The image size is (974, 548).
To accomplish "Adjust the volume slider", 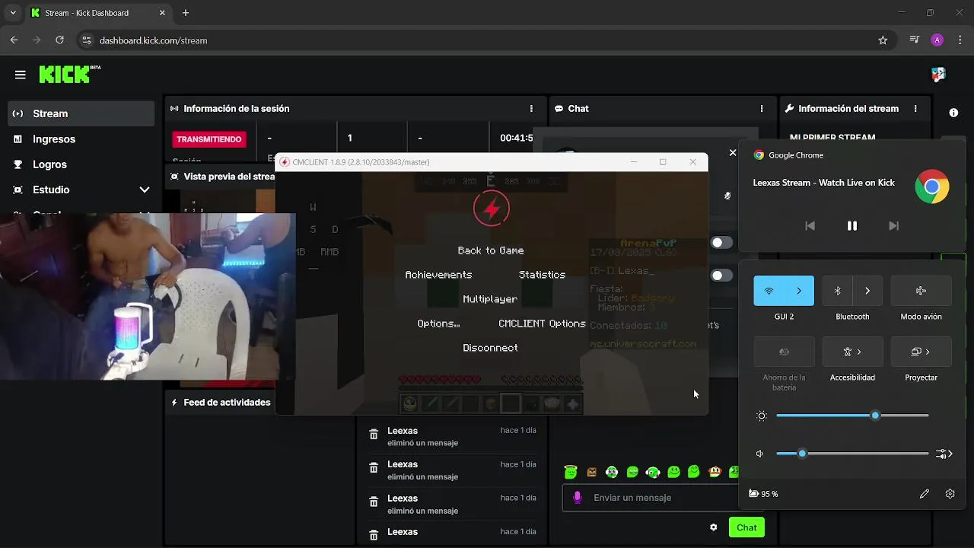I will point(852,454).
